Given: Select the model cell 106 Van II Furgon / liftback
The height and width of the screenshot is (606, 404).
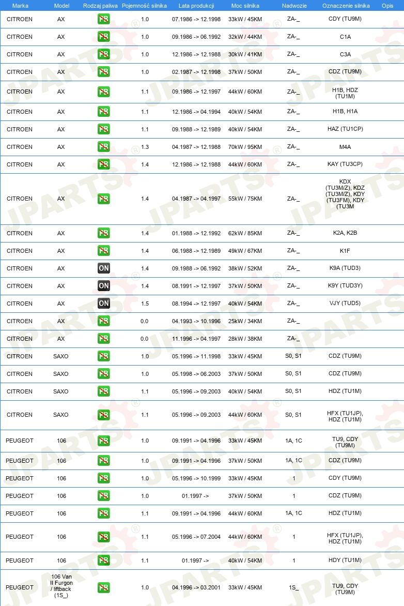Looking at the screenshot, I should click(61, 586).
